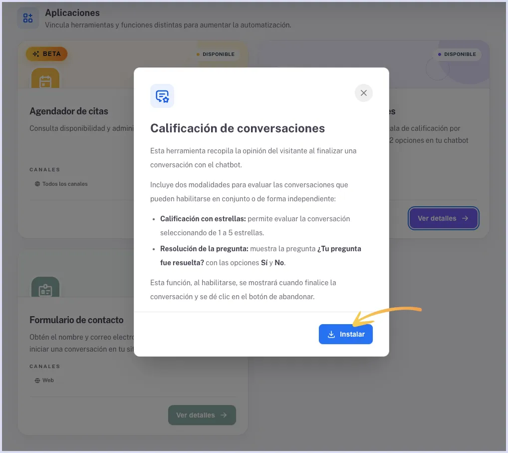Click the chat star icon in dialog header
Image resolution: width=508 pixels, height=453 pixels.
(x=162, y=96)
